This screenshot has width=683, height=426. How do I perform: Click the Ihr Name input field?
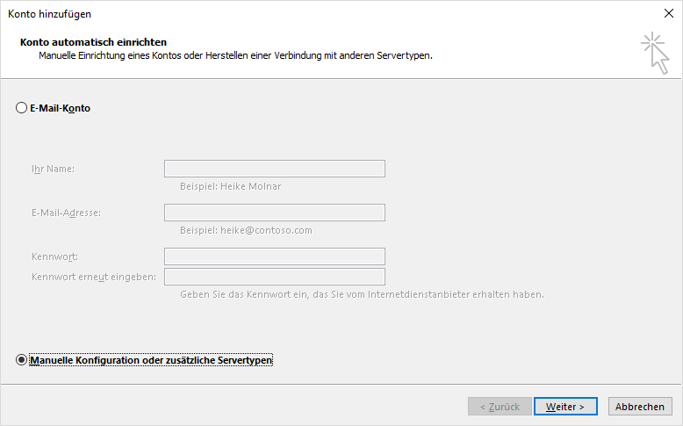tap(275, 169)
